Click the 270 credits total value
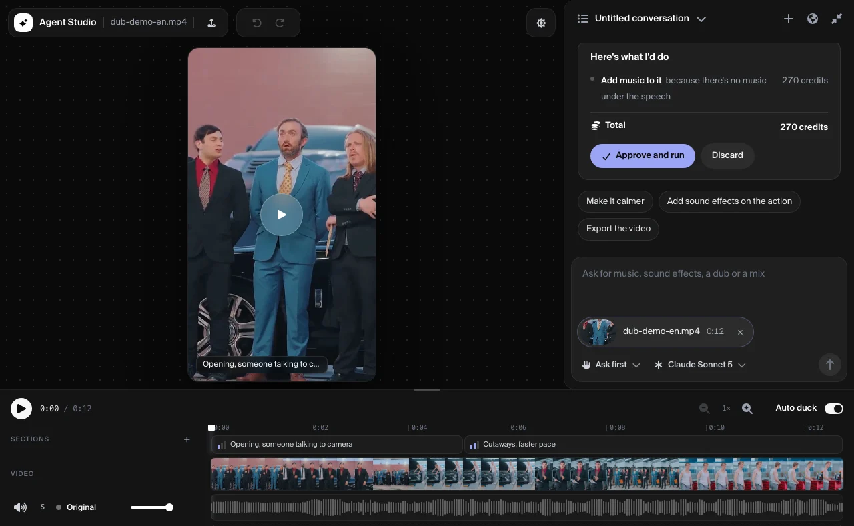Viewport: 854px width, 526px height. (804, 127)
